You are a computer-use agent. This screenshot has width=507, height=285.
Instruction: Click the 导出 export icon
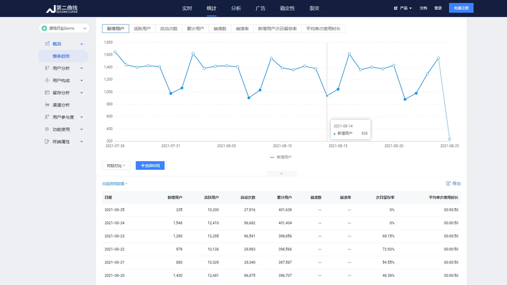point(448,183)
